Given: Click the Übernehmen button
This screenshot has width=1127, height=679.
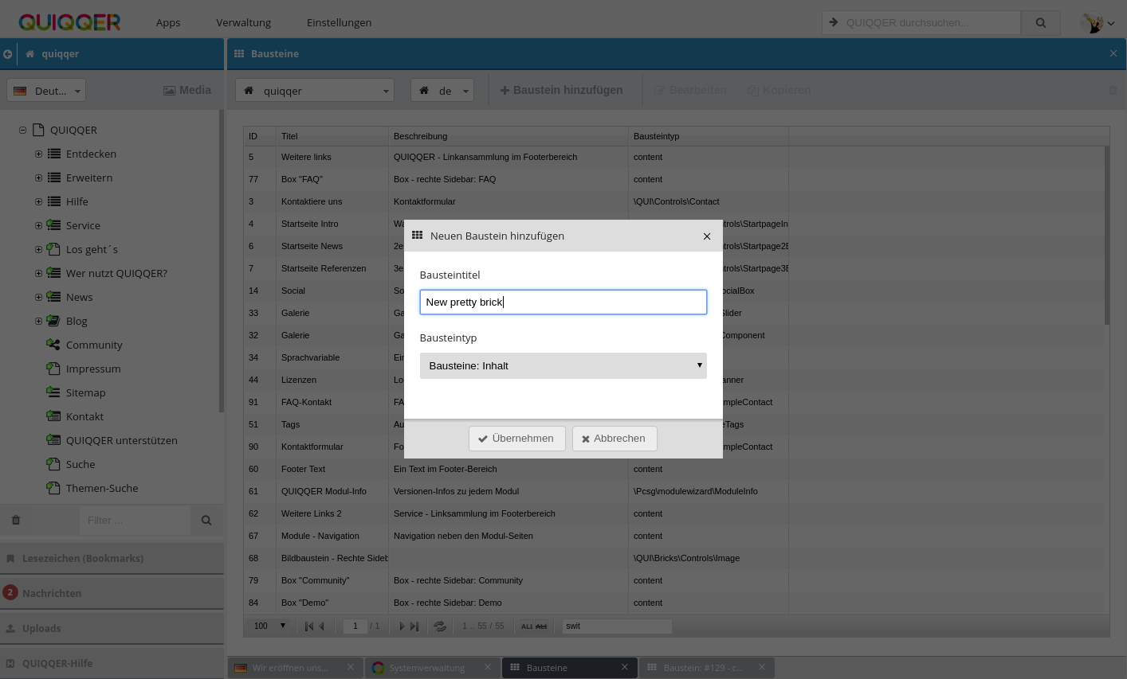Looking at the screenshot, I should 516,439.
